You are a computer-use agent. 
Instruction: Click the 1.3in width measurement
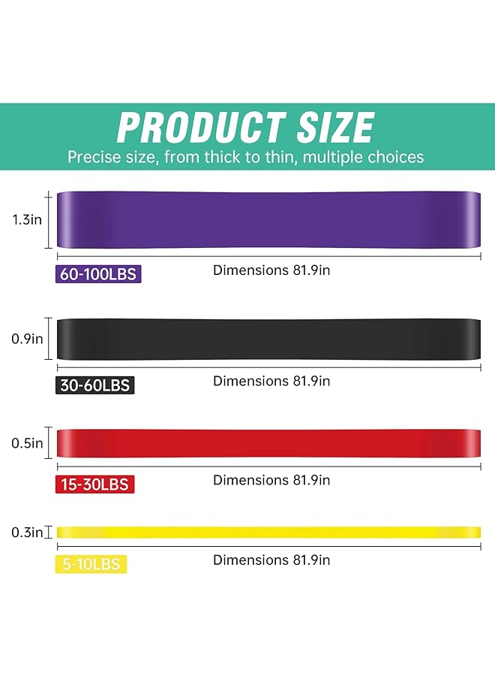tap(26, 219)
